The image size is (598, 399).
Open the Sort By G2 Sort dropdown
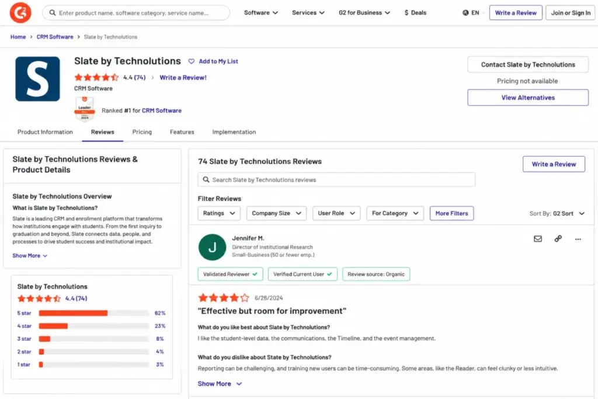tap(557, 214)
